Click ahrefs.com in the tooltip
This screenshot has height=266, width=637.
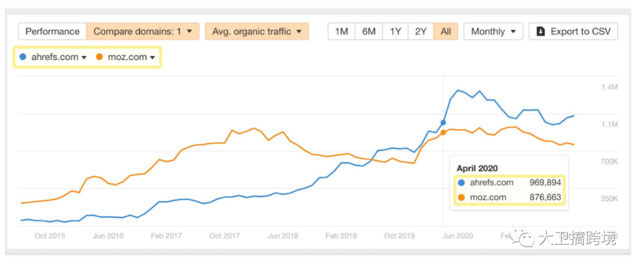[x=491, y=182]
